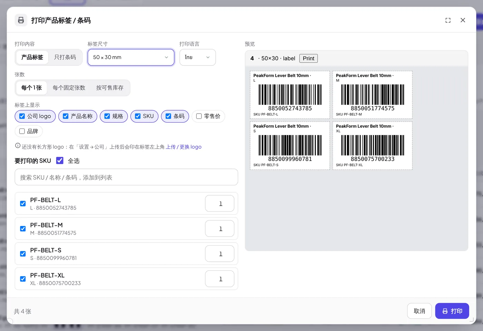Enable 零售价 on the label
483x331 pixels.
[199, 116]
